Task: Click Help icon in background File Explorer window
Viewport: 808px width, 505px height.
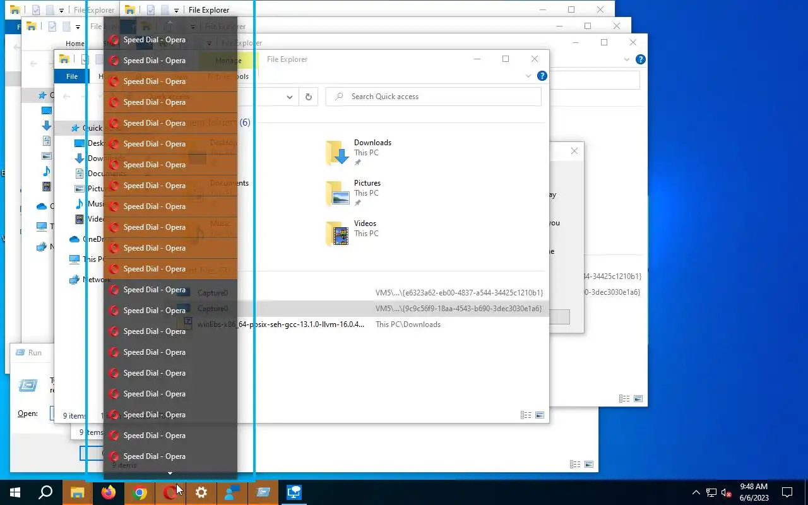Action: click(640, 59)
